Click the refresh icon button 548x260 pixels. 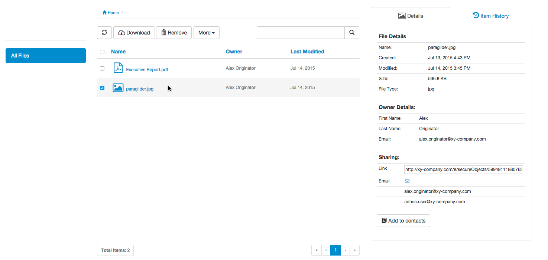104,33
